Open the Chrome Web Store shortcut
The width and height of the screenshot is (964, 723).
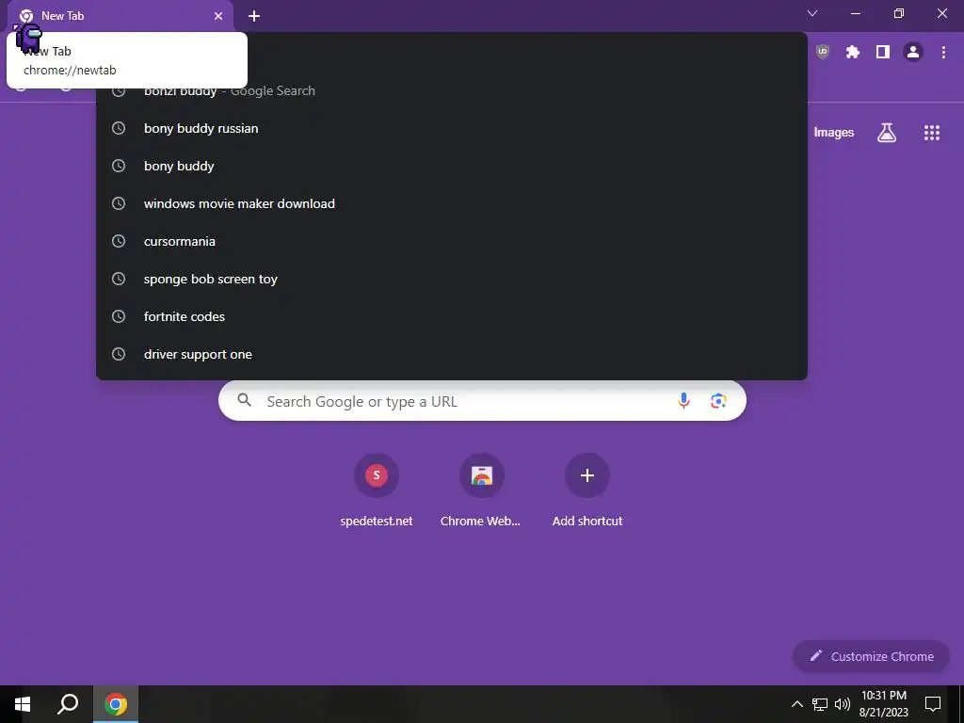pyautogui.click(x=481, y=490)
